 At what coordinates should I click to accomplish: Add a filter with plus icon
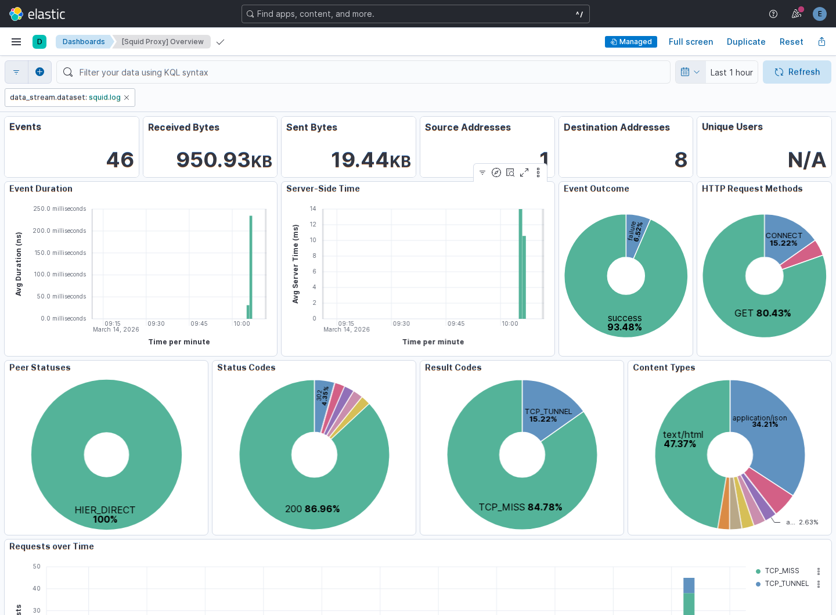pos(39,72)
